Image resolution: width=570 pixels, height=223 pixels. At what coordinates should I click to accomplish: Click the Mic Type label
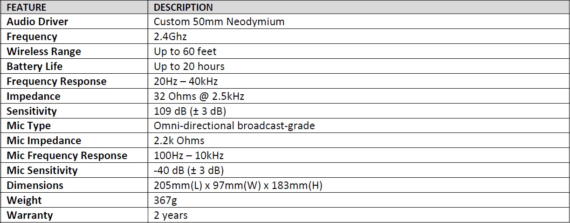click(x=29, y=126)
